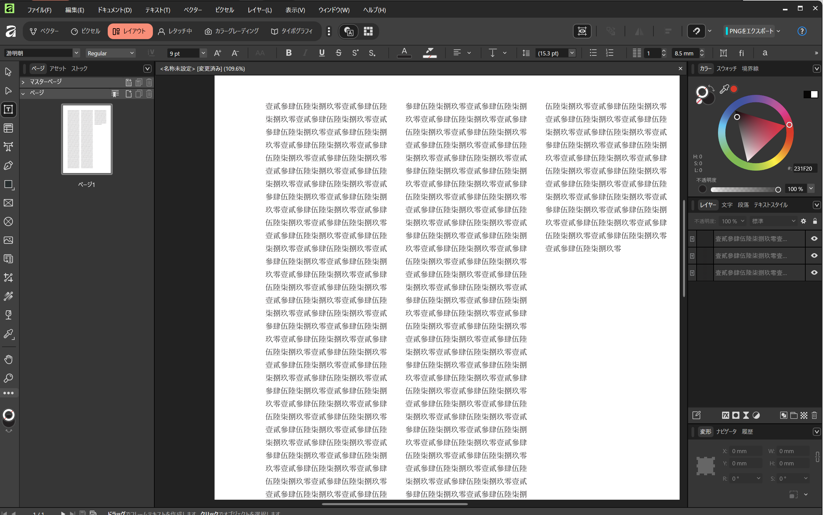The image size is (823, 515).
Task: Switch to the スウォッチ tab
Action: (x=726, y=68)
